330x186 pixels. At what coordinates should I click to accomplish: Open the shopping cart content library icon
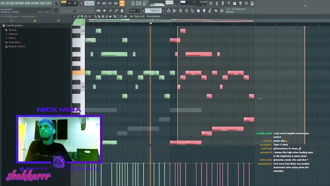(x=221, y=11)
